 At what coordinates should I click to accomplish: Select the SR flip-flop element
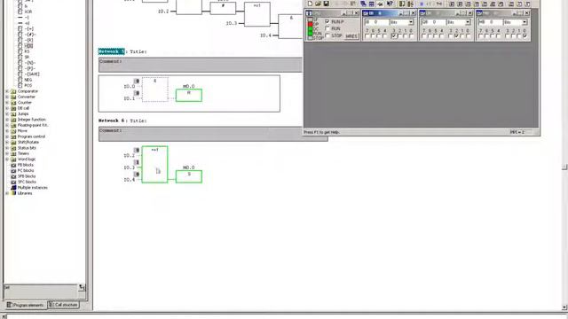click(x=27, y=57)
